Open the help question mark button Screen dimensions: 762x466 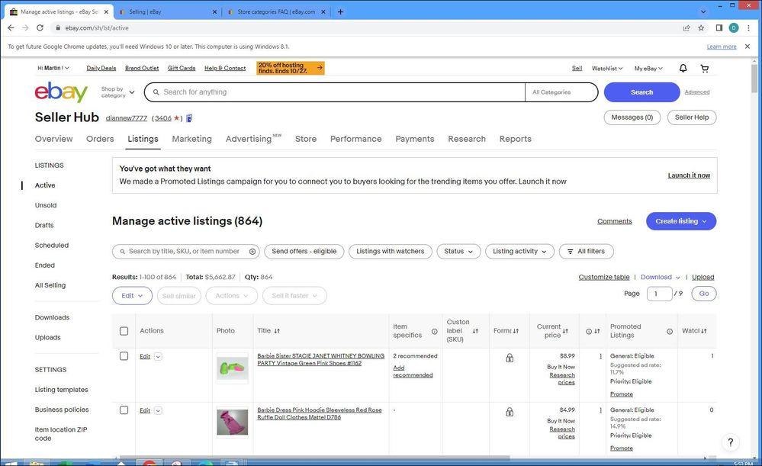click(x=731, y=442)
